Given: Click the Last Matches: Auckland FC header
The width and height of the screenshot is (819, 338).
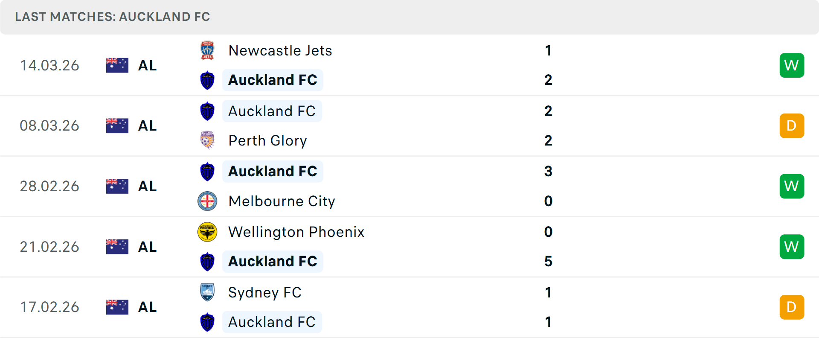Looking at the screenshot, I should click(113, 17).
